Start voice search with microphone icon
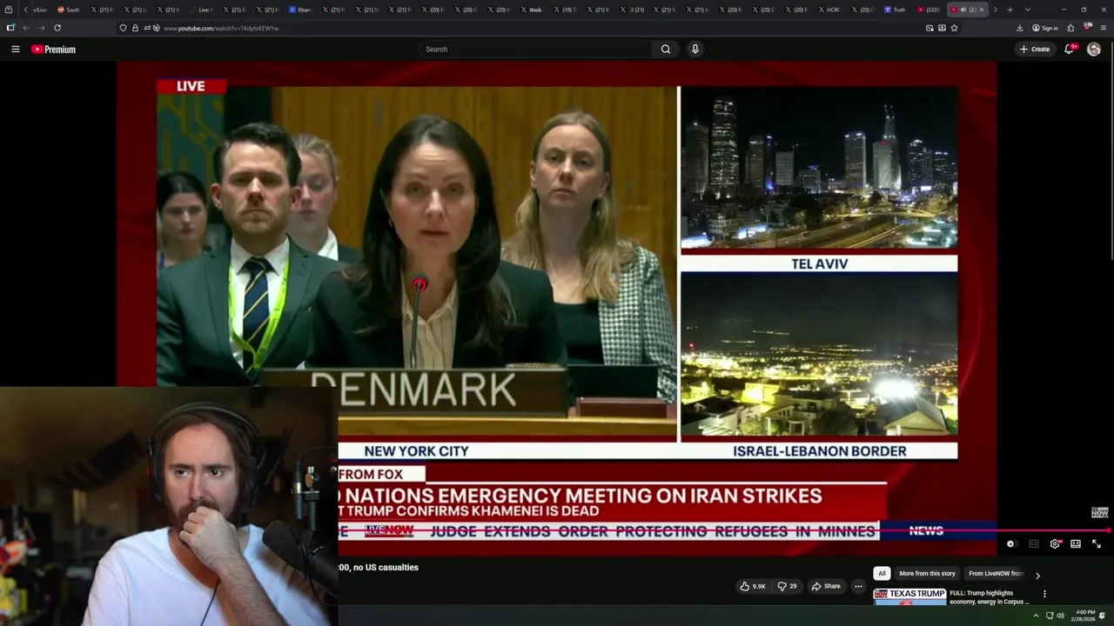The image size is (1114, 626). (x=695, y=50)
